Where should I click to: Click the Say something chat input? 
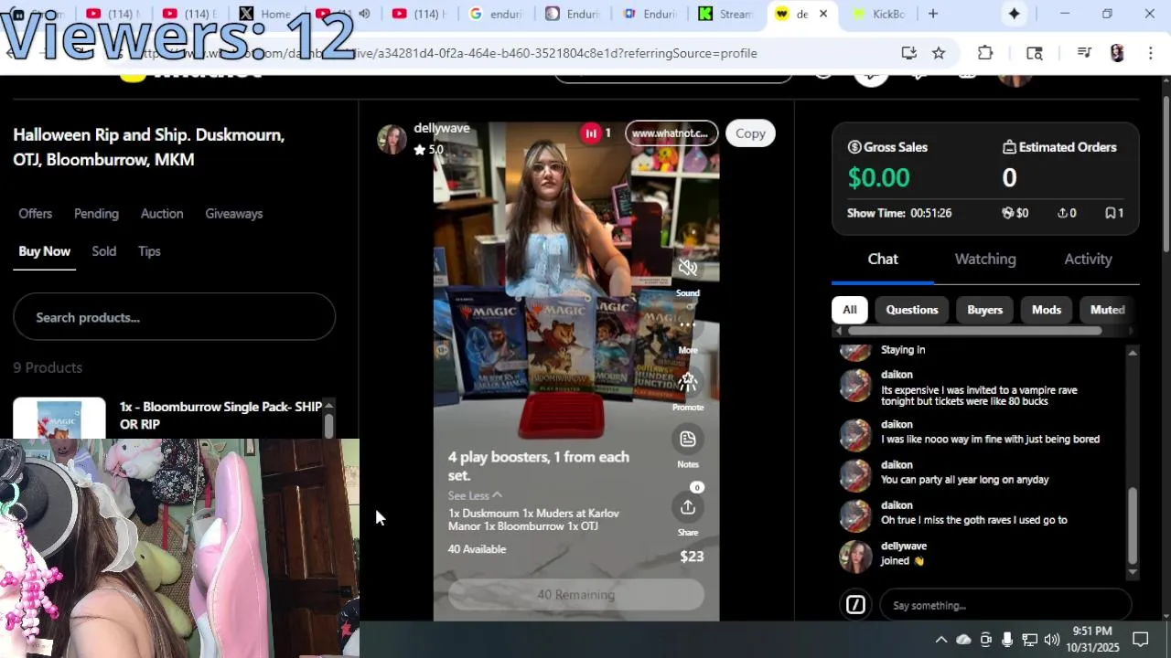1005,605
